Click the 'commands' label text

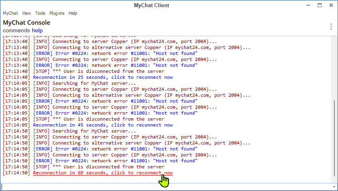coord(16,30)
